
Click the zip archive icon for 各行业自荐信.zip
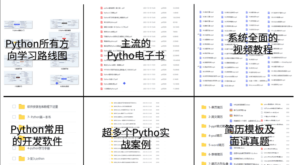pyautogui.click(x=231, y=110)
